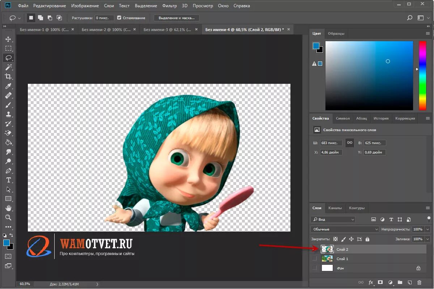Add a layer mask from Layers footer

[x=380, y=282]
